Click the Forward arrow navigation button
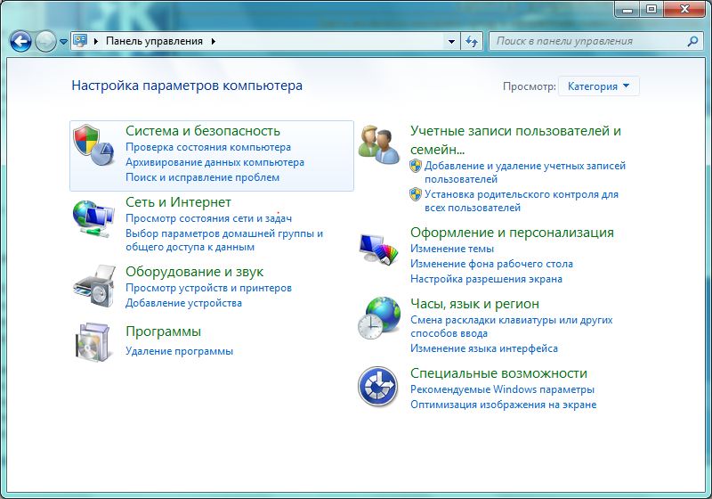This screenshot has height=499, width=712. point(45,41)
